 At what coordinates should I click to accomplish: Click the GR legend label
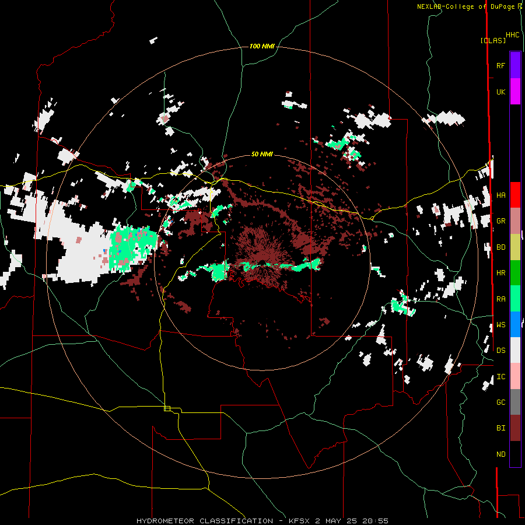pos(501,221)
